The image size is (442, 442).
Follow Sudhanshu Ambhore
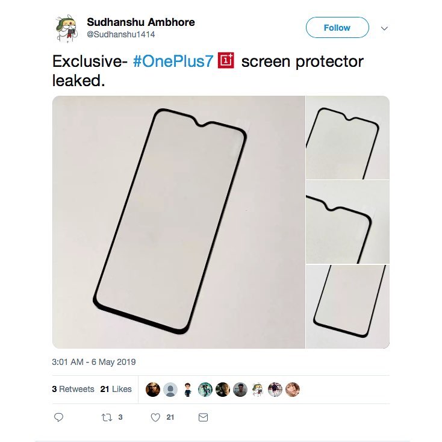337,28
